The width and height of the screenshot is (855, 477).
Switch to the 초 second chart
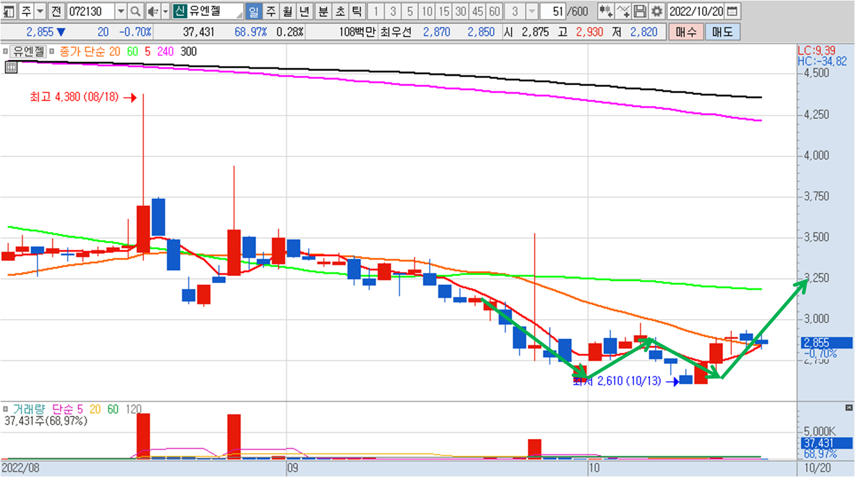tap(340, 11)
